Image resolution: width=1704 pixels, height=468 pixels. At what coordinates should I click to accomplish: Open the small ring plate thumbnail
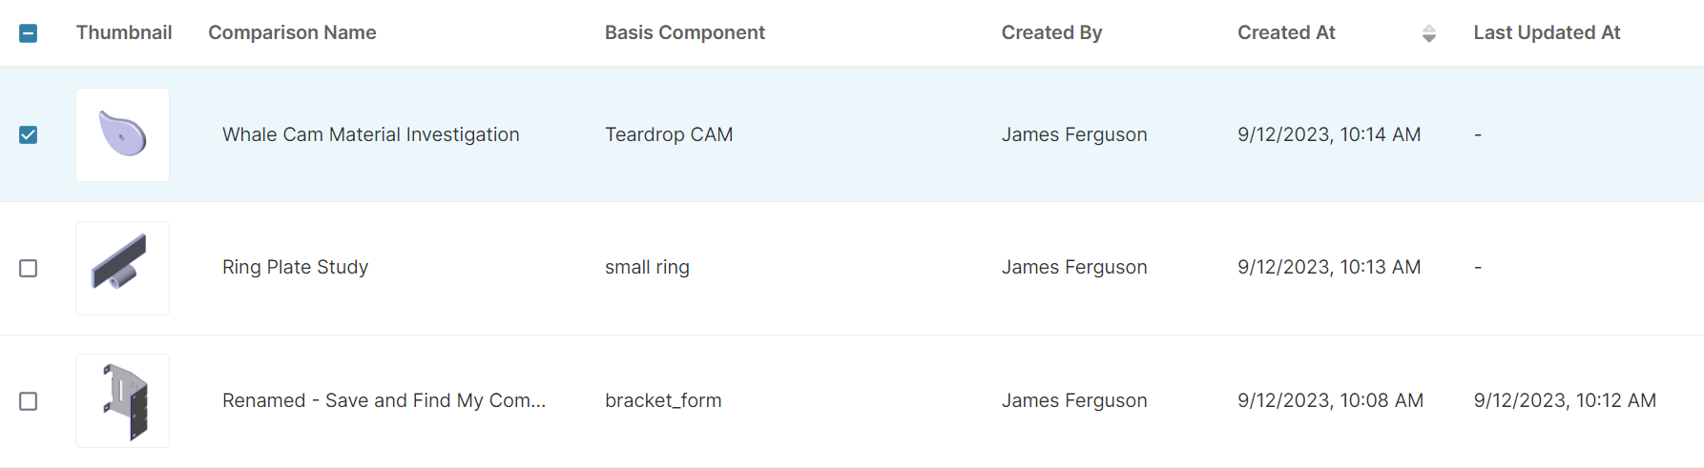coord(123,268)
